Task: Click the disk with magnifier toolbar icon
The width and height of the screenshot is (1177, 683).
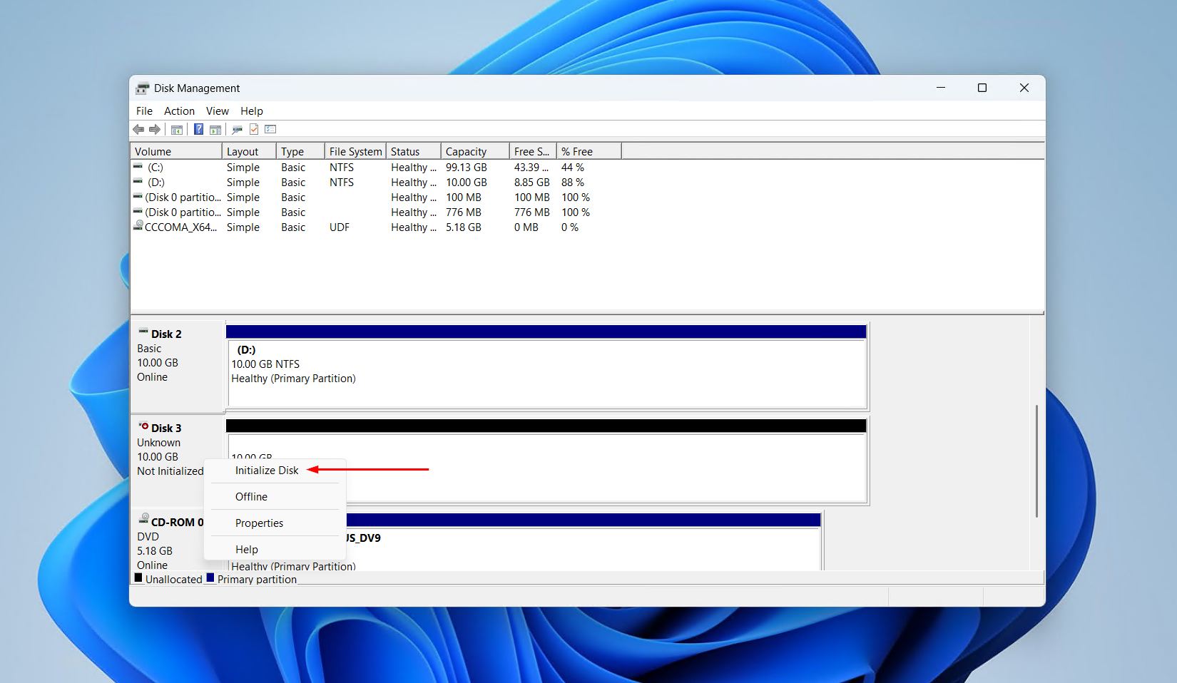Action: (x=238, y=129)
